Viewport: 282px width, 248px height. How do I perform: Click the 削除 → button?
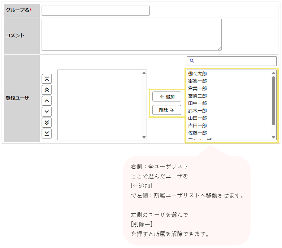tap(167, 110)
